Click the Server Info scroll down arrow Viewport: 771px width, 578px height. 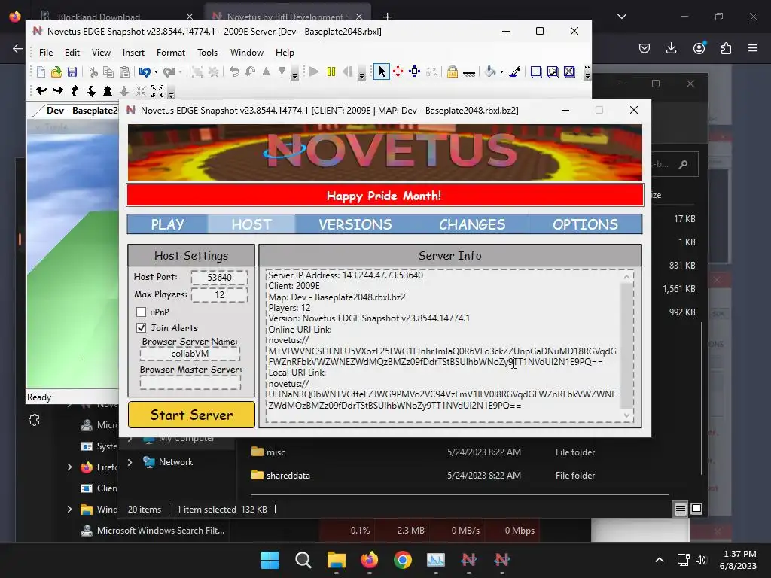click(x=626, y=415)
